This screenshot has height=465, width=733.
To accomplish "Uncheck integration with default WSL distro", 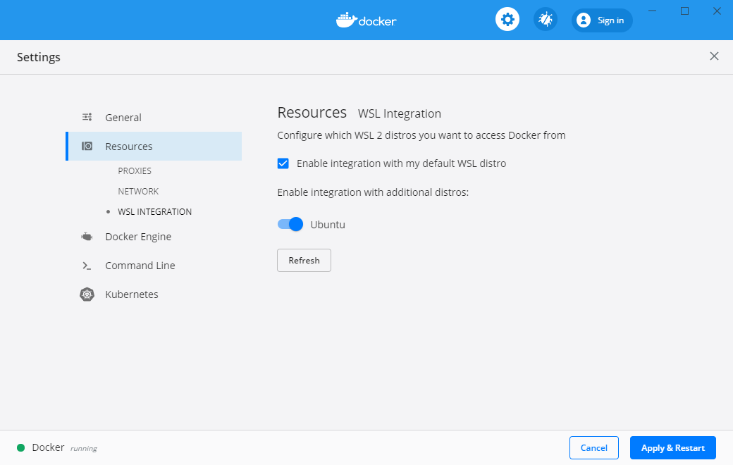I will [x=283, y=163].
